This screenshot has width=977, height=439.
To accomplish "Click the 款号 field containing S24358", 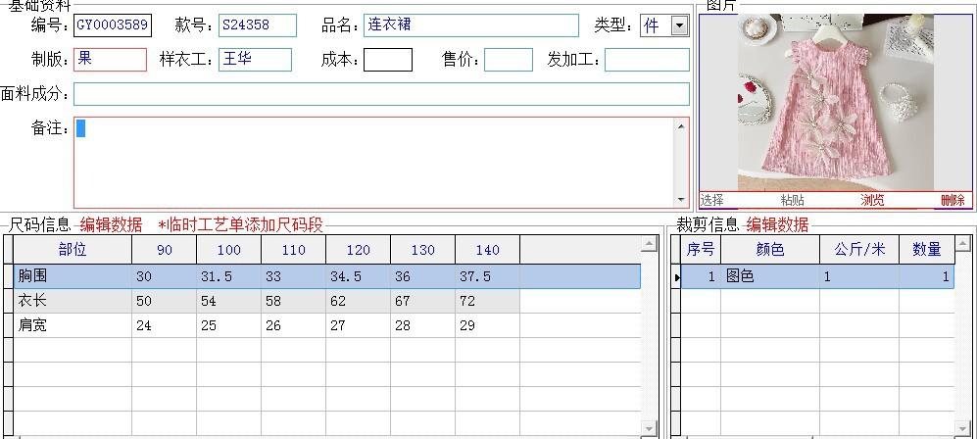I will (x=257, y=25).
